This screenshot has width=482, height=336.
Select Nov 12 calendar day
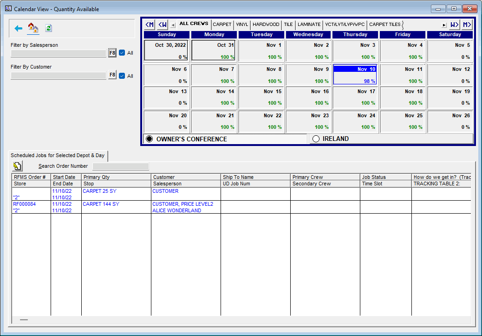tap(449, 74)
